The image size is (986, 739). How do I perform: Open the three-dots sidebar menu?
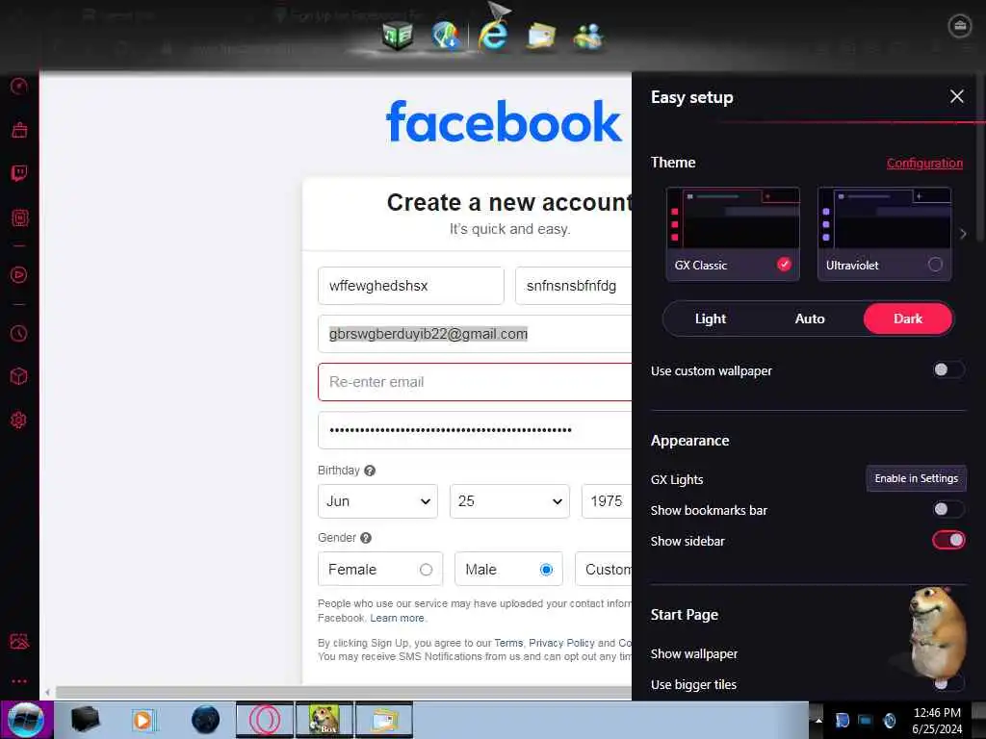pos(19,681)
